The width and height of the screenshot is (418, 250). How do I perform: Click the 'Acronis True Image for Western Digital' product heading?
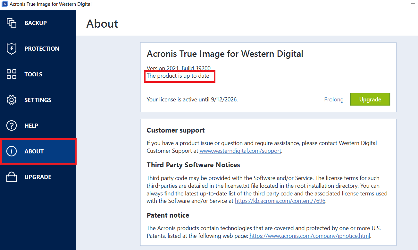pos(225,54)
